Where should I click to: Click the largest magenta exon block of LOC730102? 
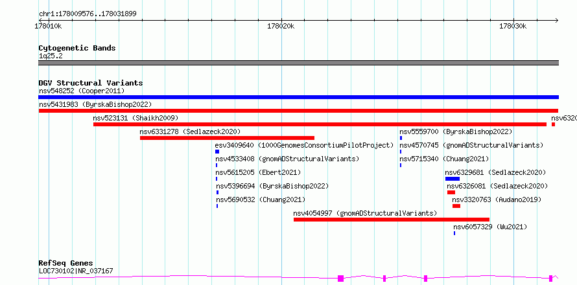click(341, 279)
